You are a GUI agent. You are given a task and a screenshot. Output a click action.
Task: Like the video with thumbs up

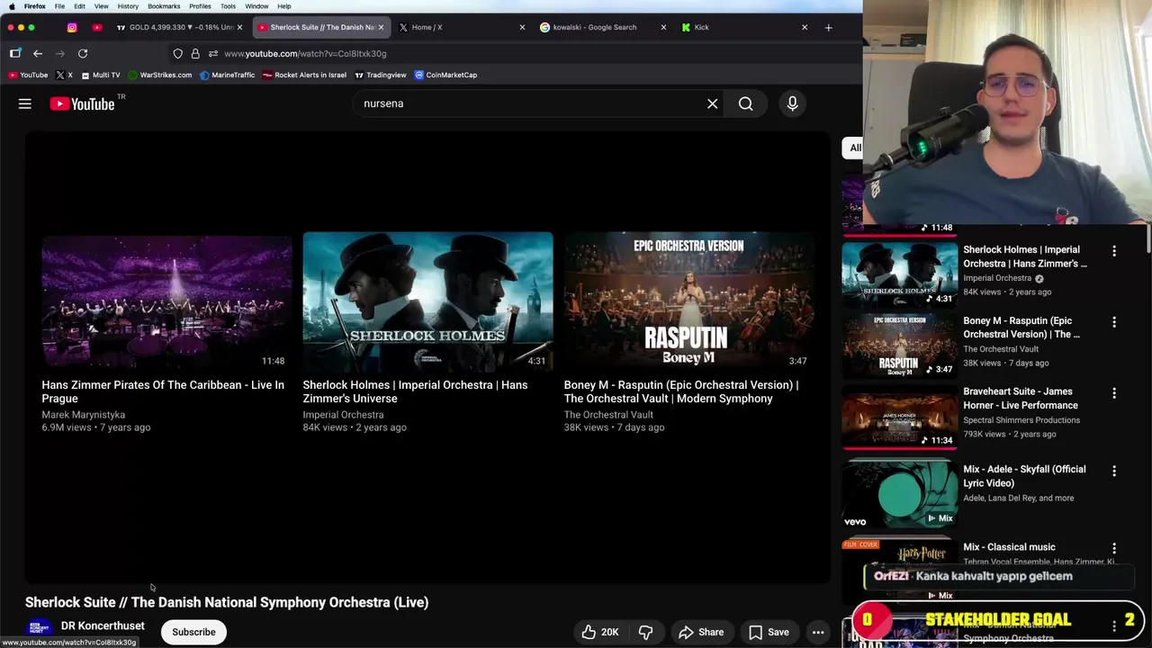coord(599,632)
